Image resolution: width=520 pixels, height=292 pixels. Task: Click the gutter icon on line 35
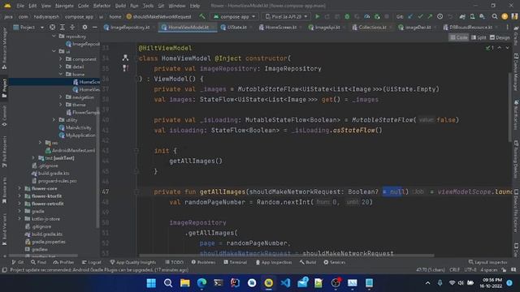[125, 68]
